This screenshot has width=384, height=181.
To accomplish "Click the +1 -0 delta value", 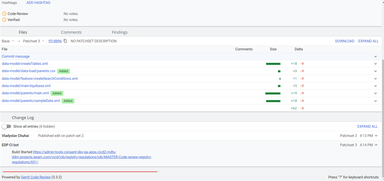I will (298, 78).
